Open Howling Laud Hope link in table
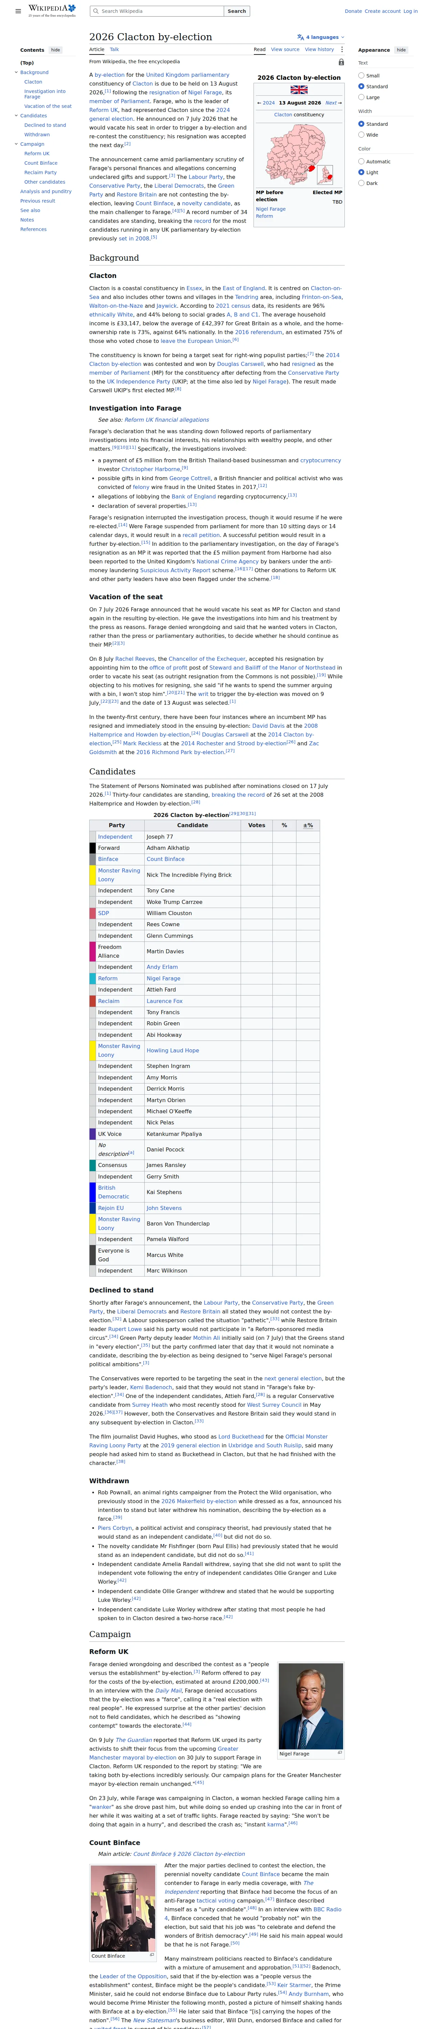434x2029 pixels. (172, 1051)
